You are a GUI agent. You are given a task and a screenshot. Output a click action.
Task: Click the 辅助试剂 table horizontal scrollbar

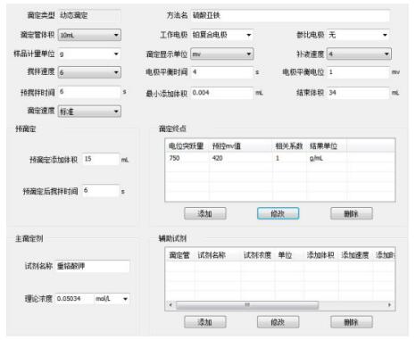coord(279,305)
